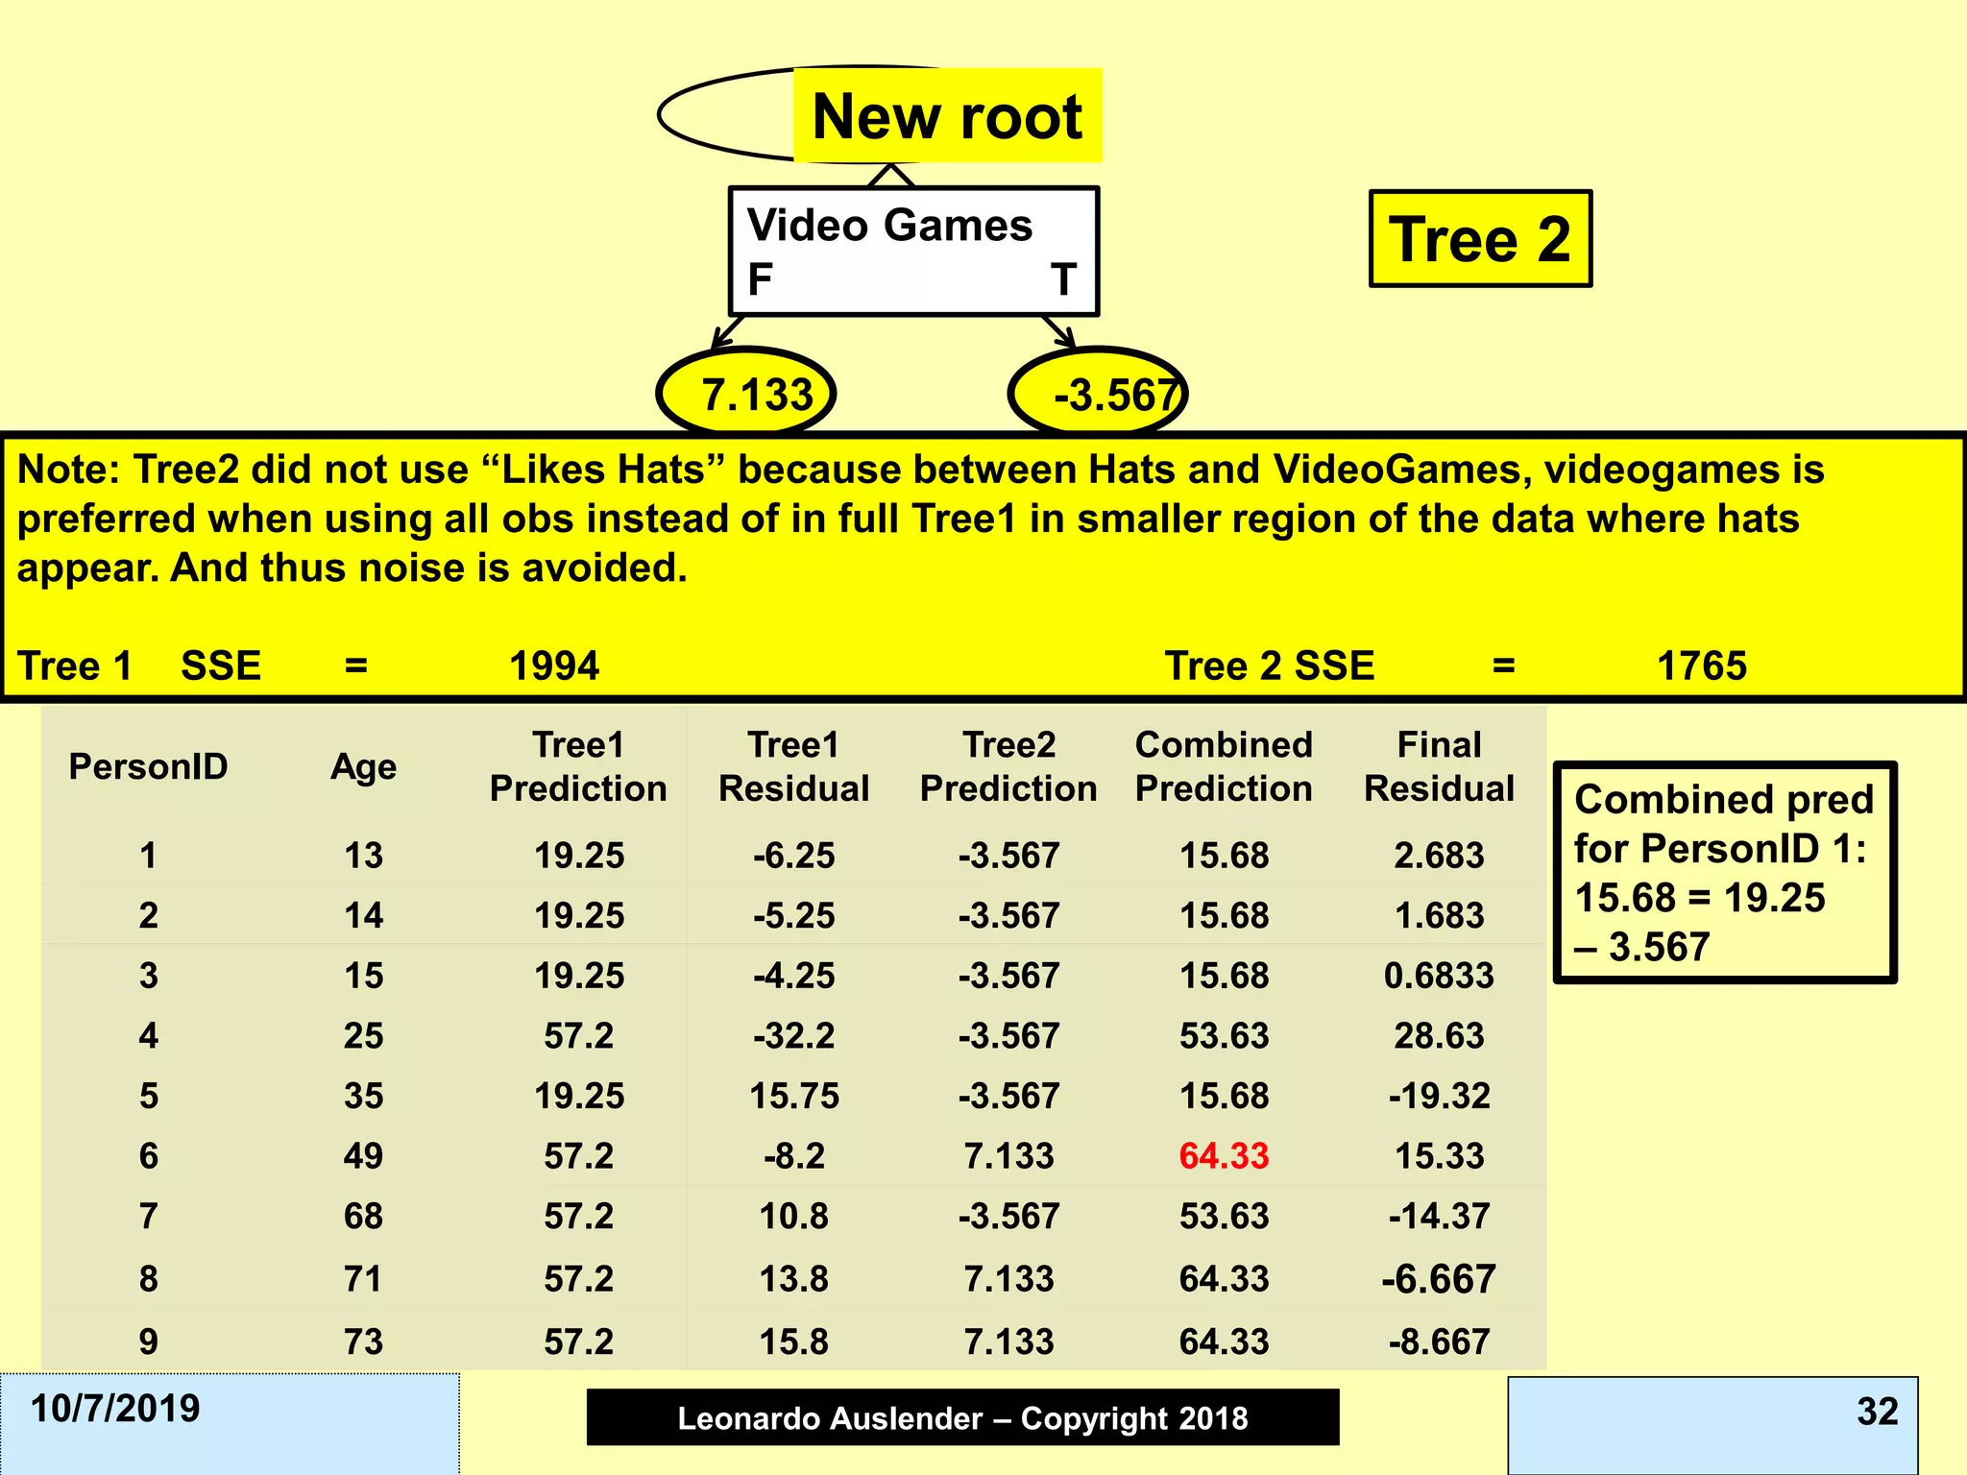Image resolution: width=1967 pixels, height=1475 pixels.
Task: Click the Leonardo Auslender copyright banner
Action: tap(962, 1417)
